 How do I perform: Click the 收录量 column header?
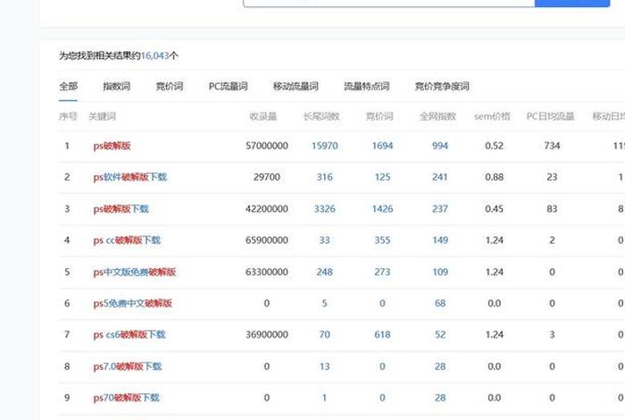tap(263, 116)
